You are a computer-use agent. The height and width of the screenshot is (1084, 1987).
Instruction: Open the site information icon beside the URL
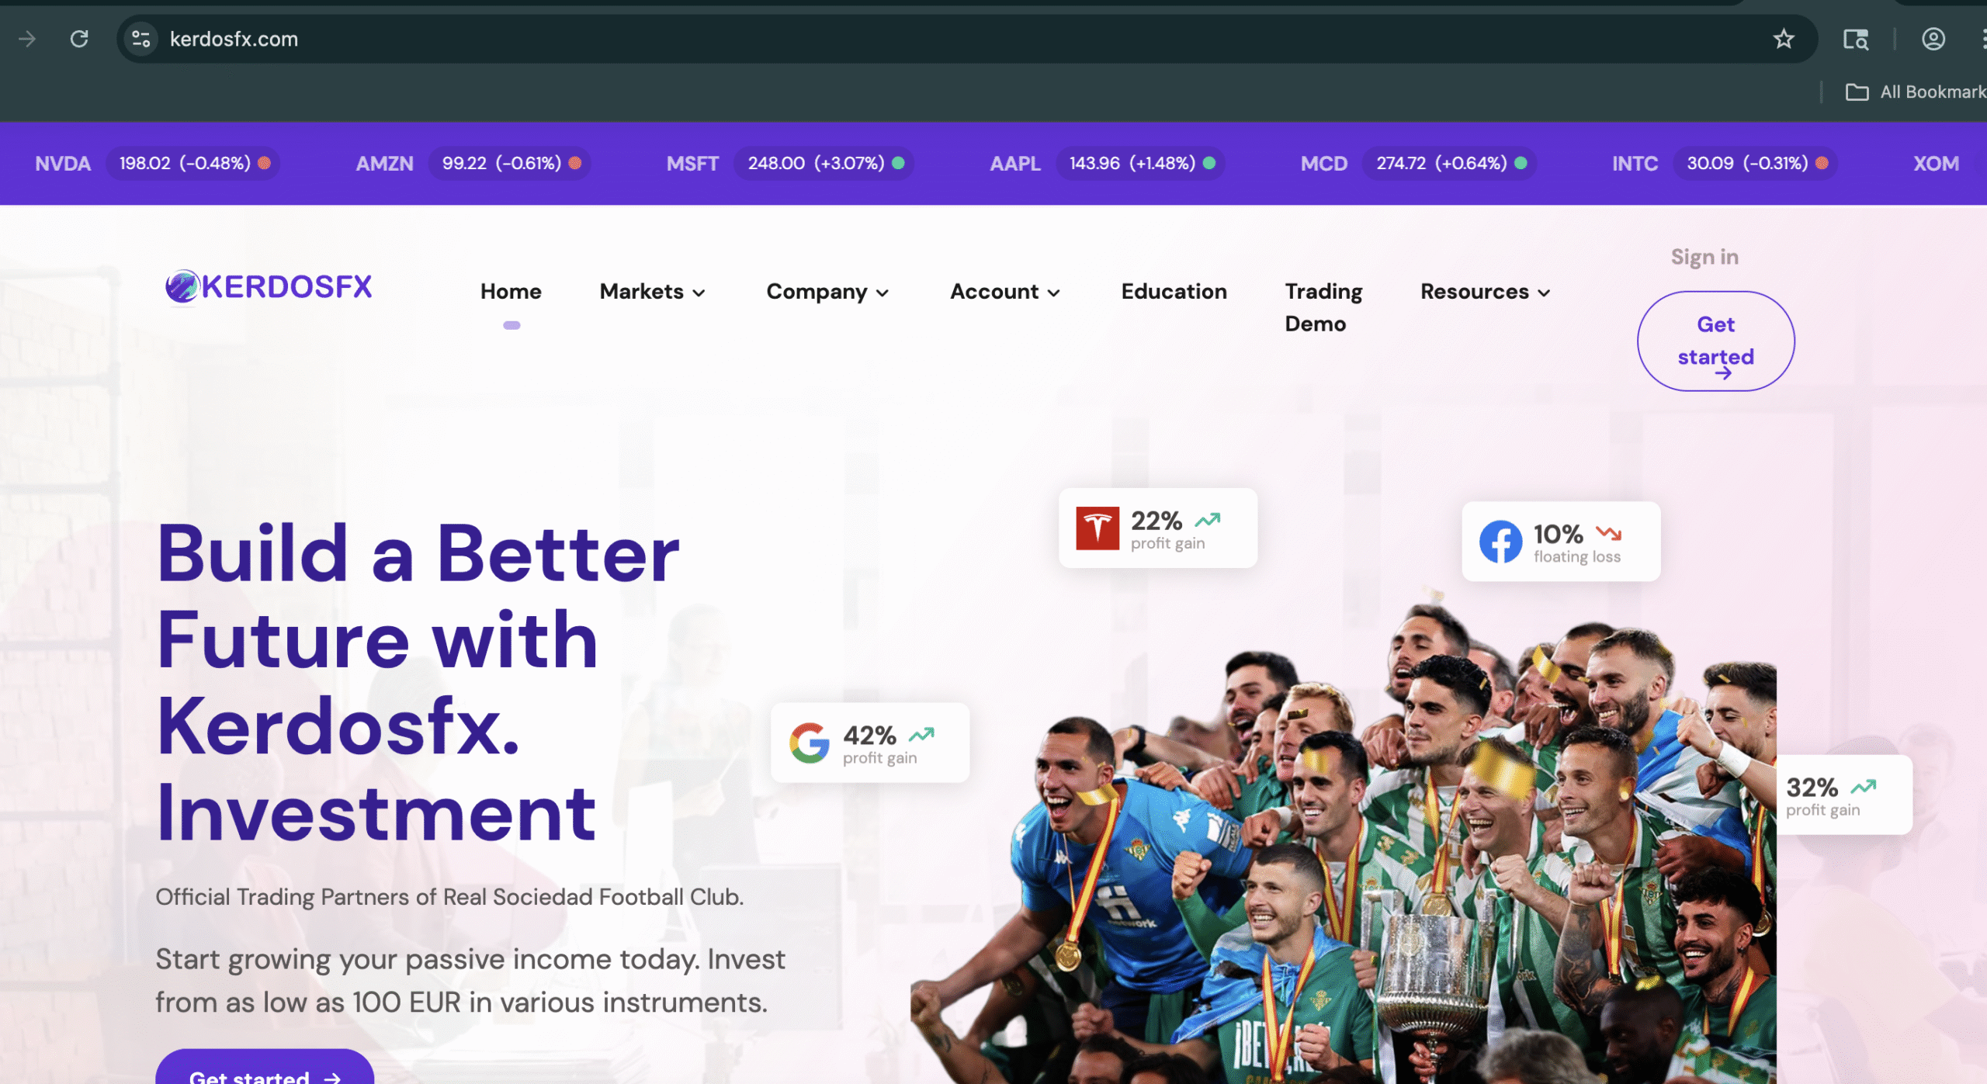(140, 39)
